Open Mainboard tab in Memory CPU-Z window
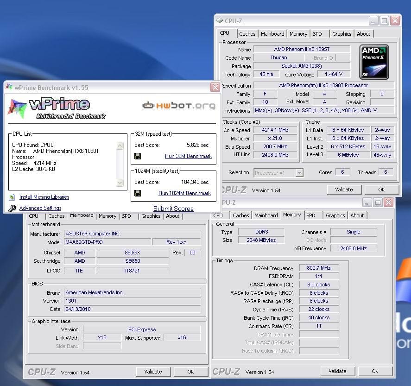 266,215
